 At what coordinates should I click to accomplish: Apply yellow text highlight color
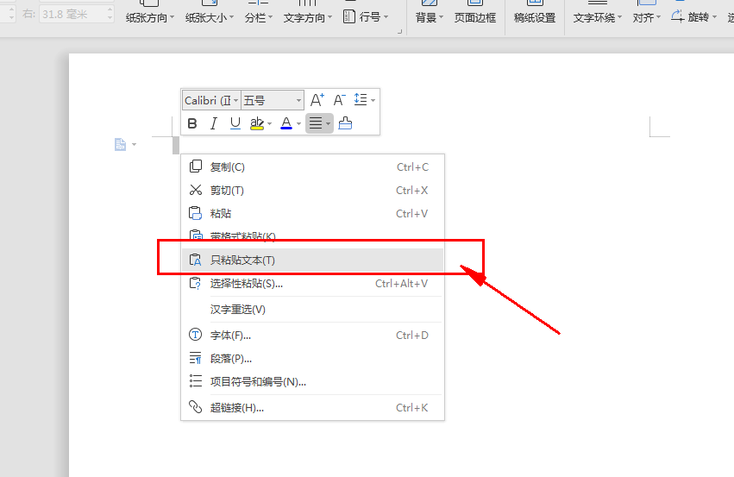tap(256, 123)
